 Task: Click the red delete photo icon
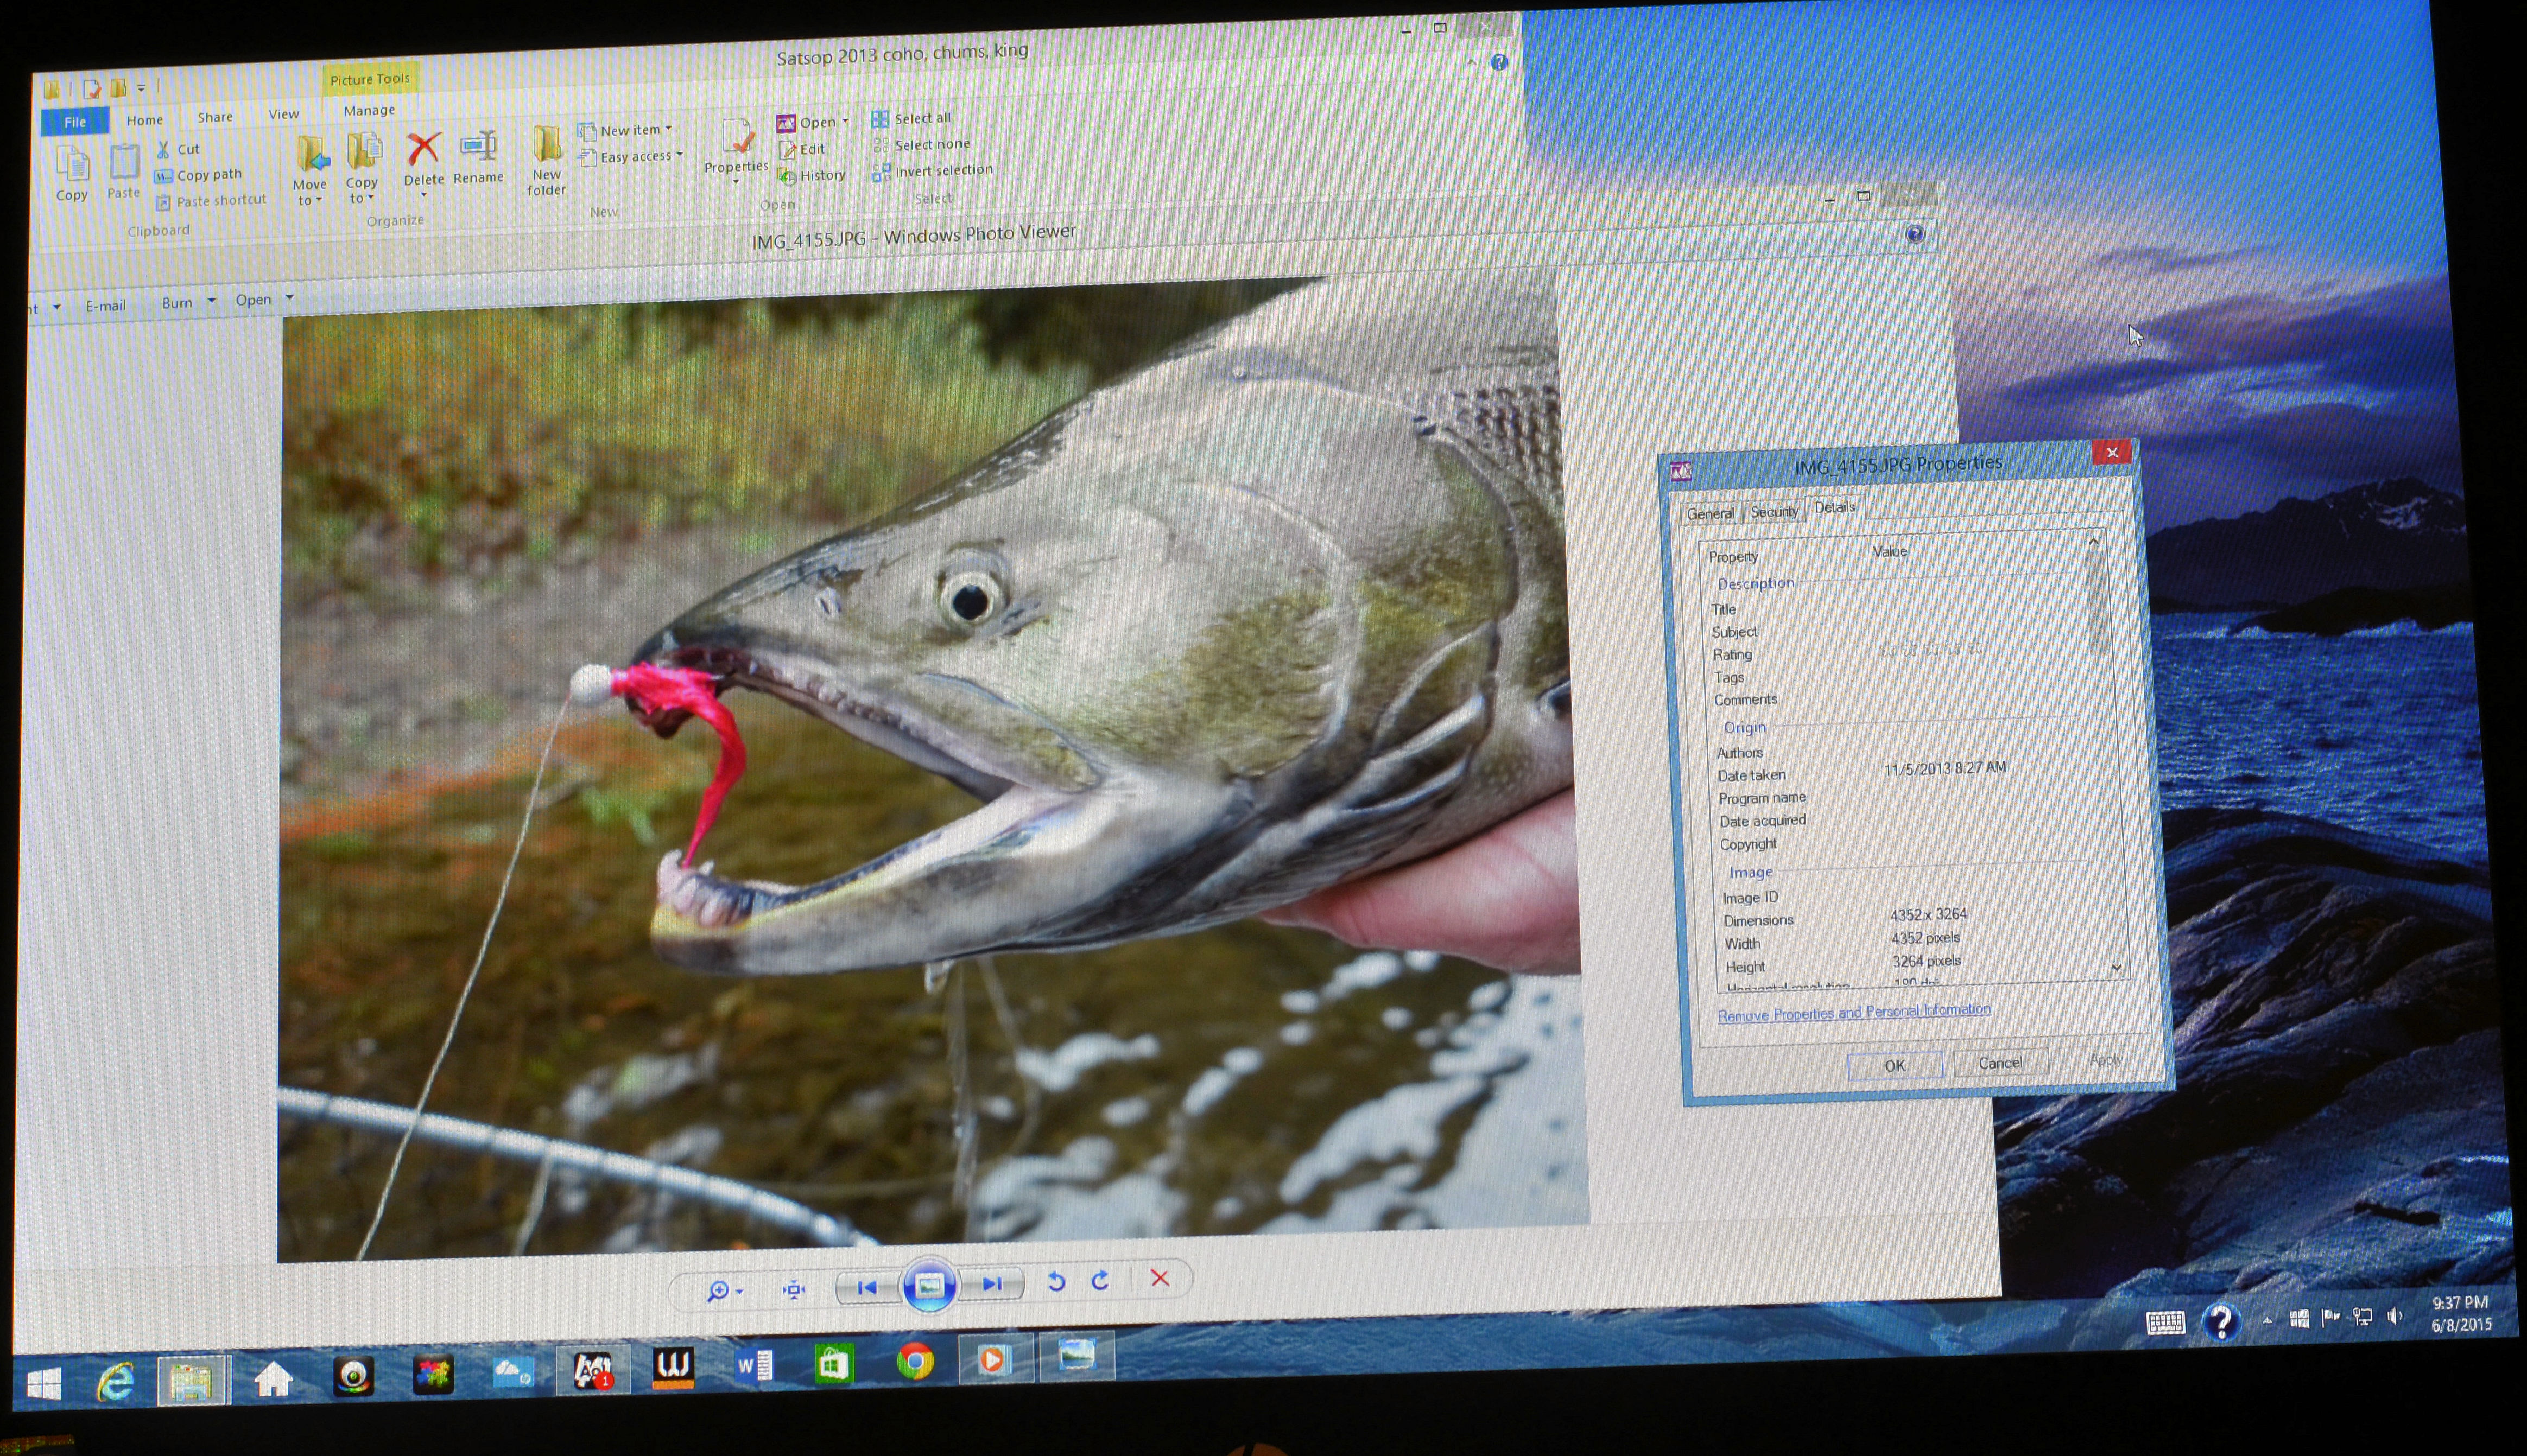(1159, 1278)
